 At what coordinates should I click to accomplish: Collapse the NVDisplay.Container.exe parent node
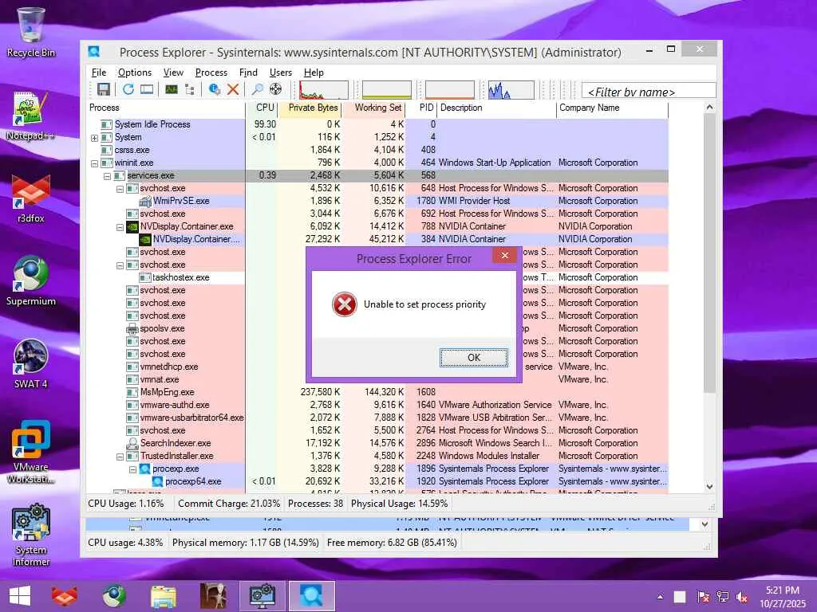[x=120, y=227]
